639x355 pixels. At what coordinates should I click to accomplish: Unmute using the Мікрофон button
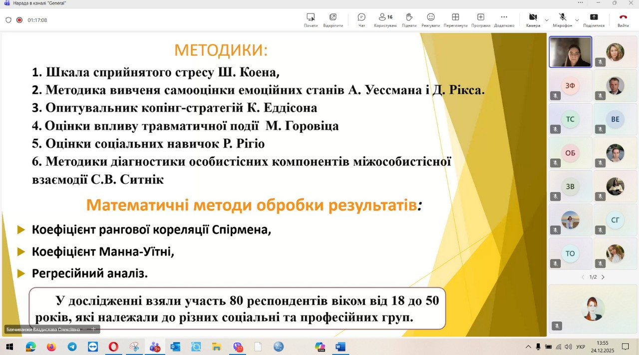coord(562,19)
